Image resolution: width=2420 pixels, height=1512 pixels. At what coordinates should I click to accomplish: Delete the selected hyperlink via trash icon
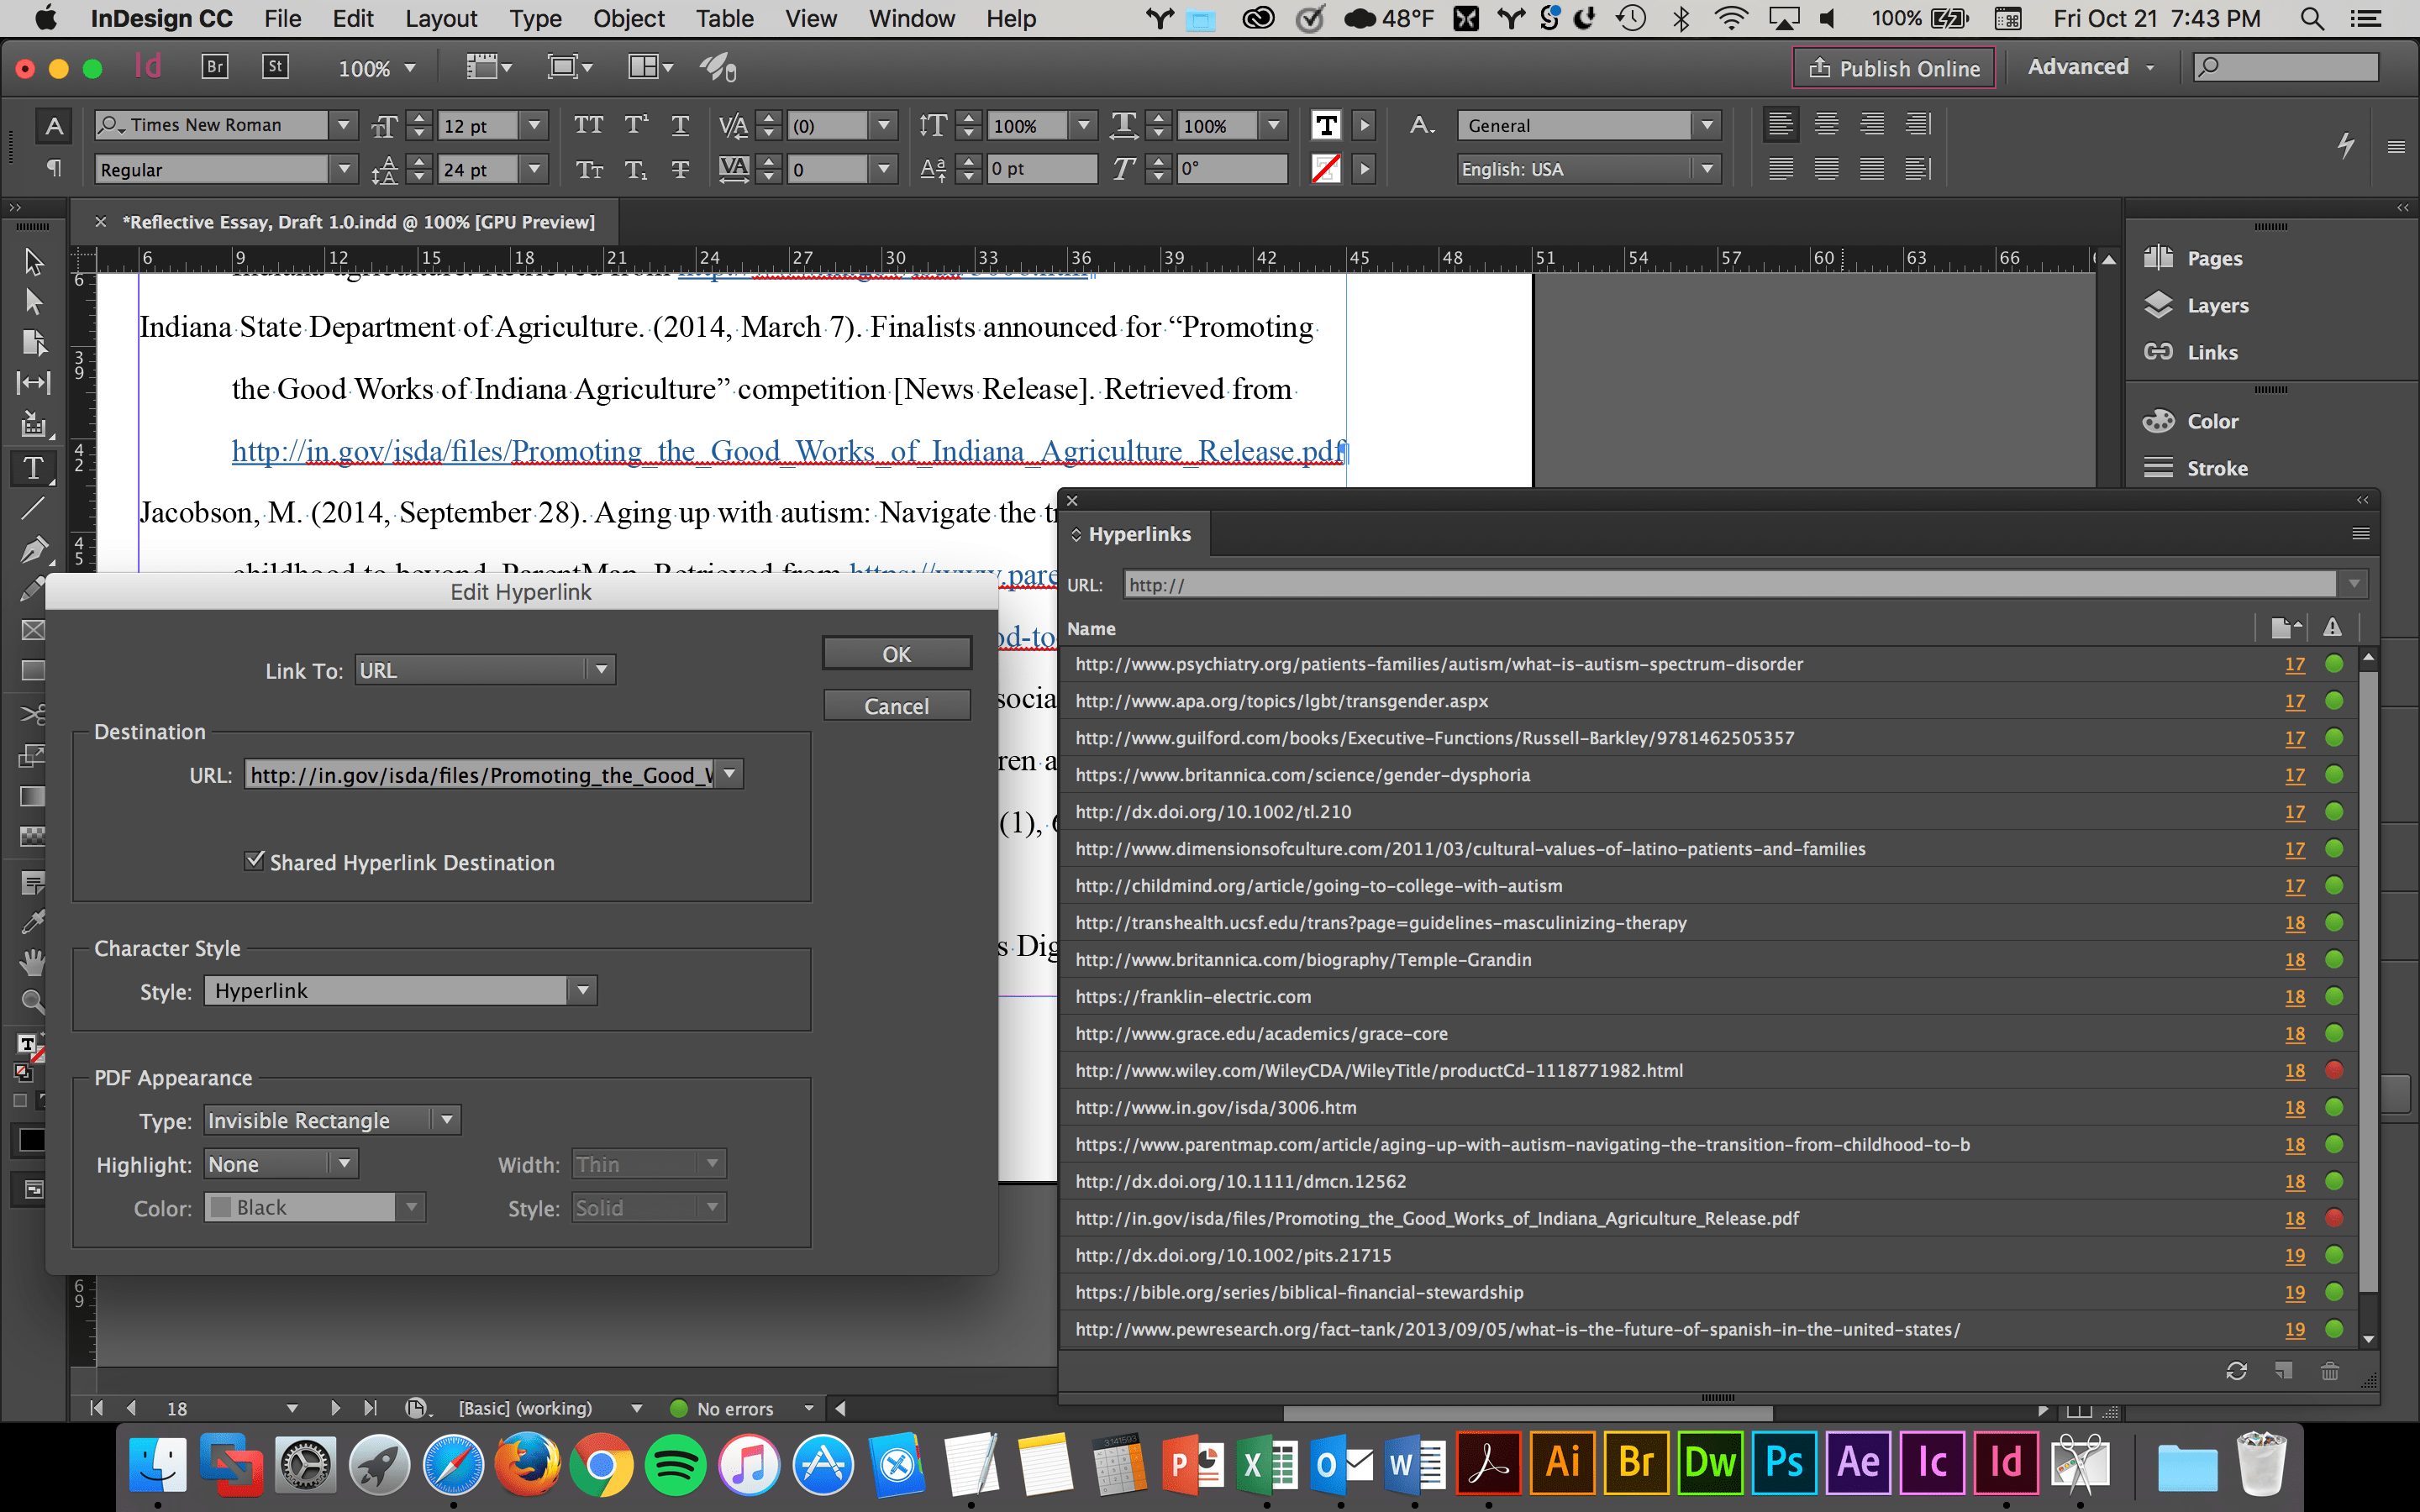point(2331,1370)
